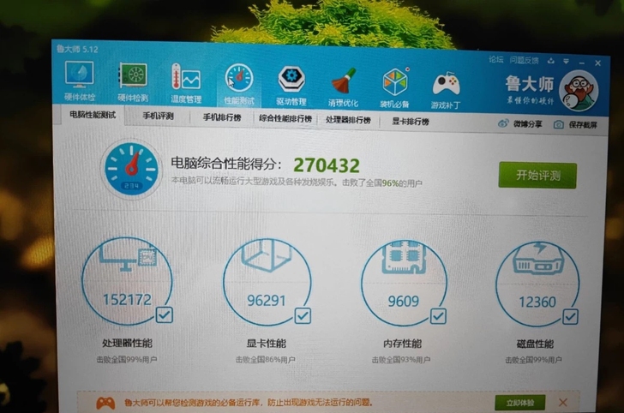Click the title bar skin/upload icon
Image resolution: width=624 pixels, height=413 pixels.
pyautogui.click(x=551, y=61)
